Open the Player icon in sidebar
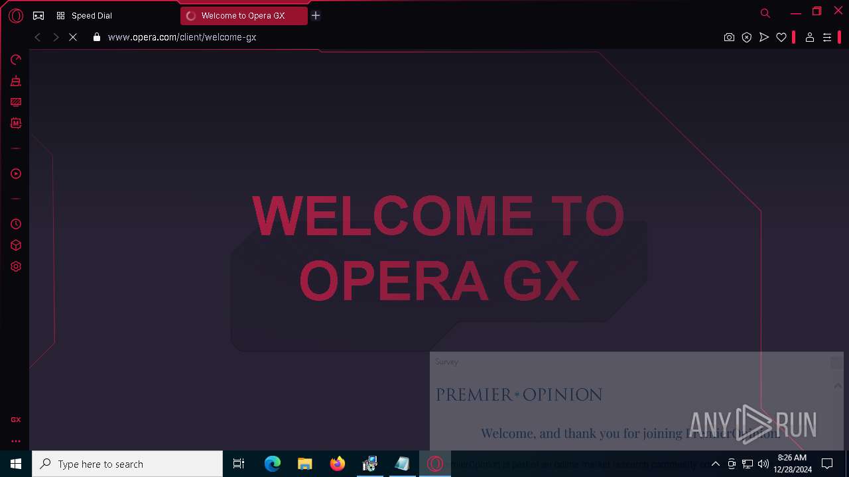 [x=16, y=174]
